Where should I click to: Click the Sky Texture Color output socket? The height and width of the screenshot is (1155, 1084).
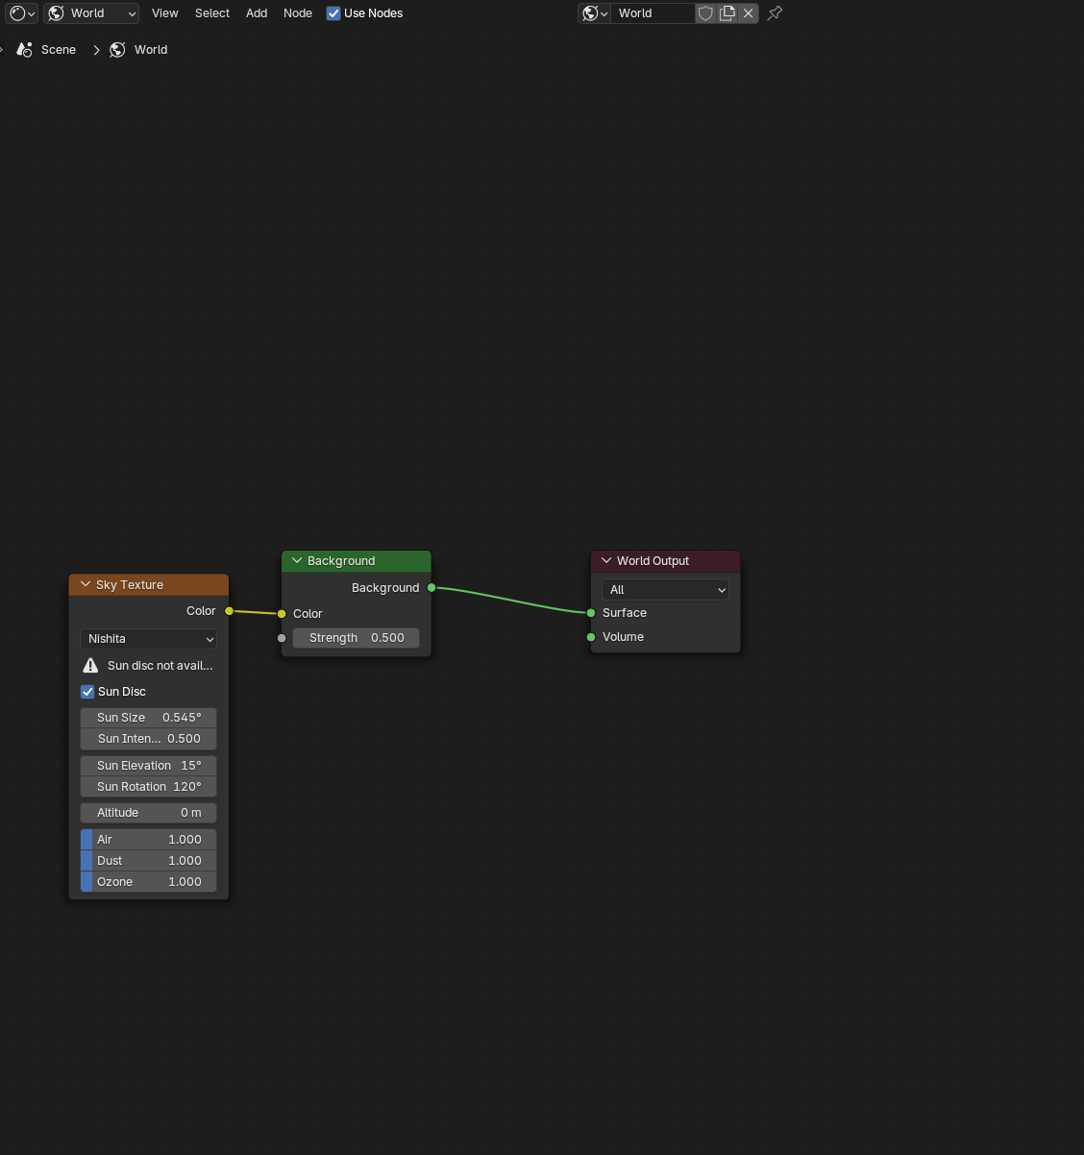[x=229, y=611]
